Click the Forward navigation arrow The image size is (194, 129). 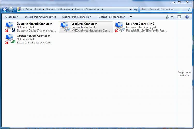[11, 10]
